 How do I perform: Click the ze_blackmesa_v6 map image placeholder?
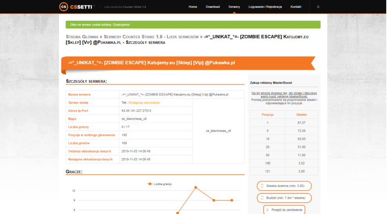coord(219,131)
